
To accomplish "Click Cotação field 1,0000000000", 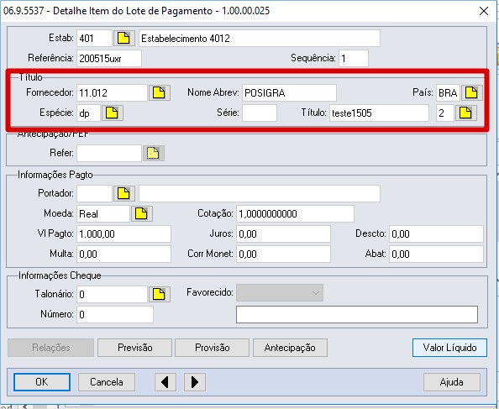I will (x=295, y=213).
